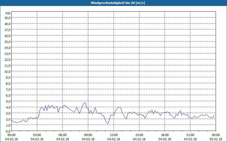This screenshot has width=227, height=142.
Task: Click the "9,0" y-axis label
Action: 8,77
